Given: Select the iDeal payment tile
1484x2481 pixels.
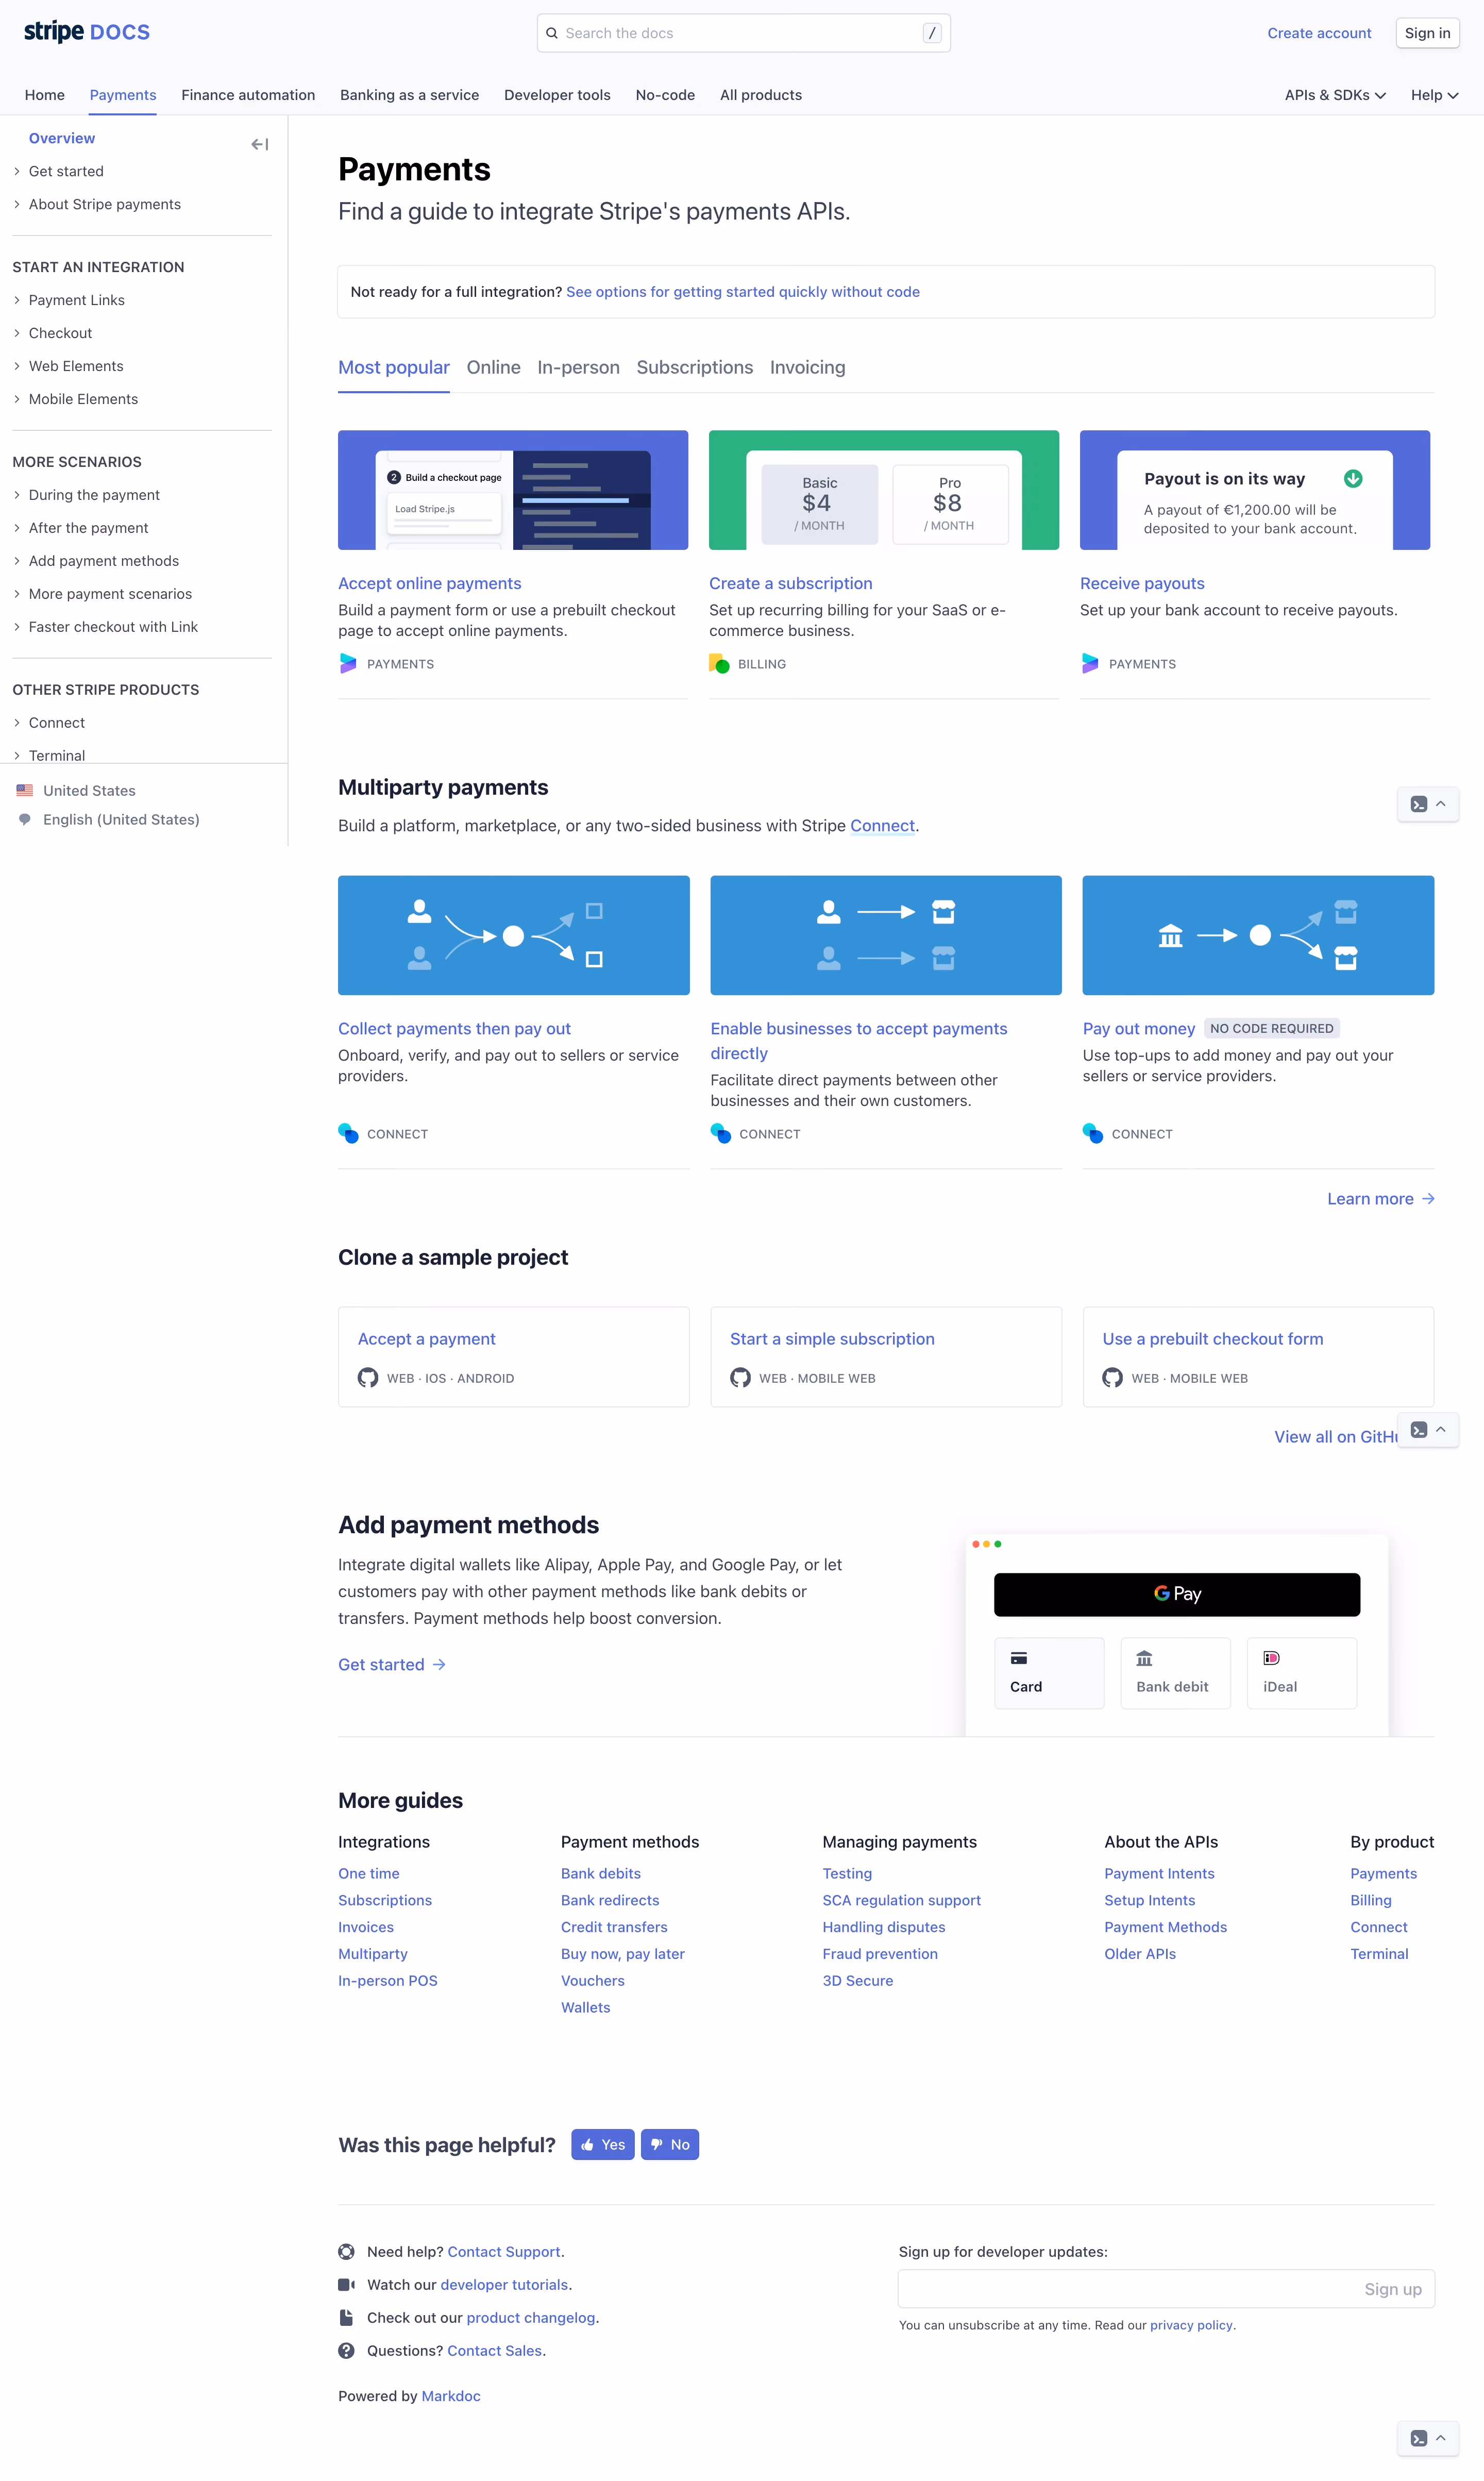Looking at the screenshot, I should coord(1302,1673).
